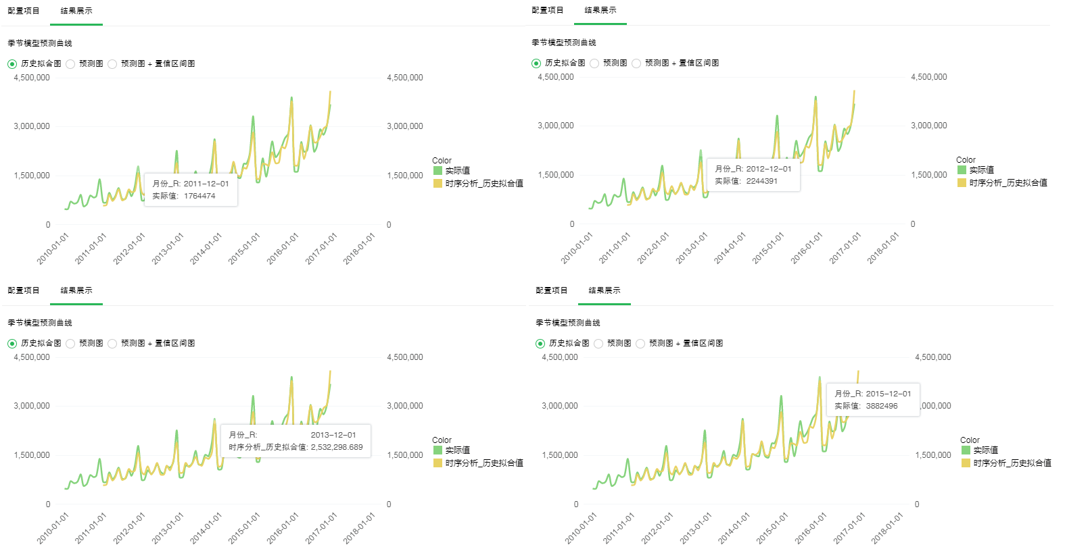
Task: Click tooltip showing 2012-12-01 实际值 2244391
Action: (x=753, y=175)
